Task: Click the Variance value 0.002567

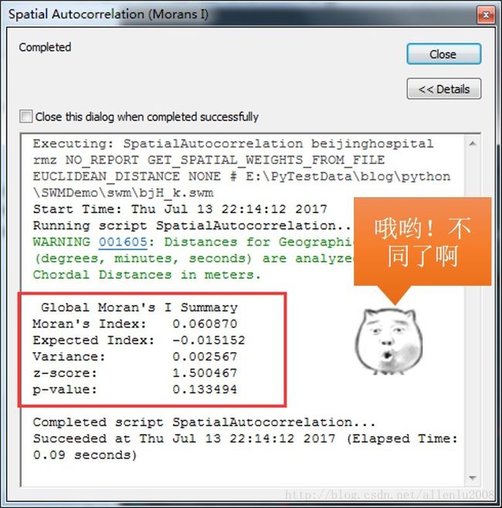Action: [205, 357]
